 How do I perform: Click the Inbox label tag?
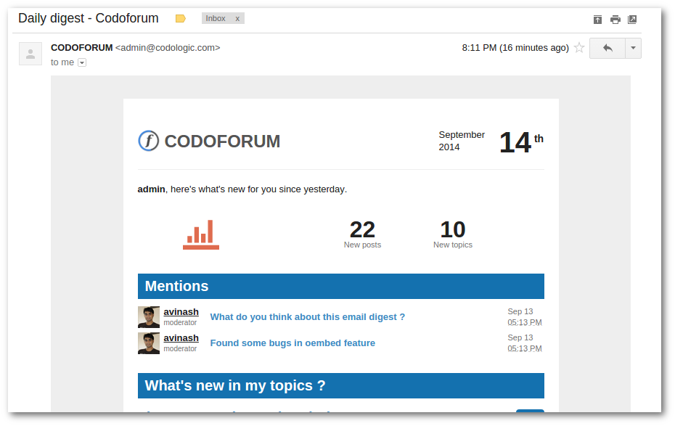click(x=216, y=18)
